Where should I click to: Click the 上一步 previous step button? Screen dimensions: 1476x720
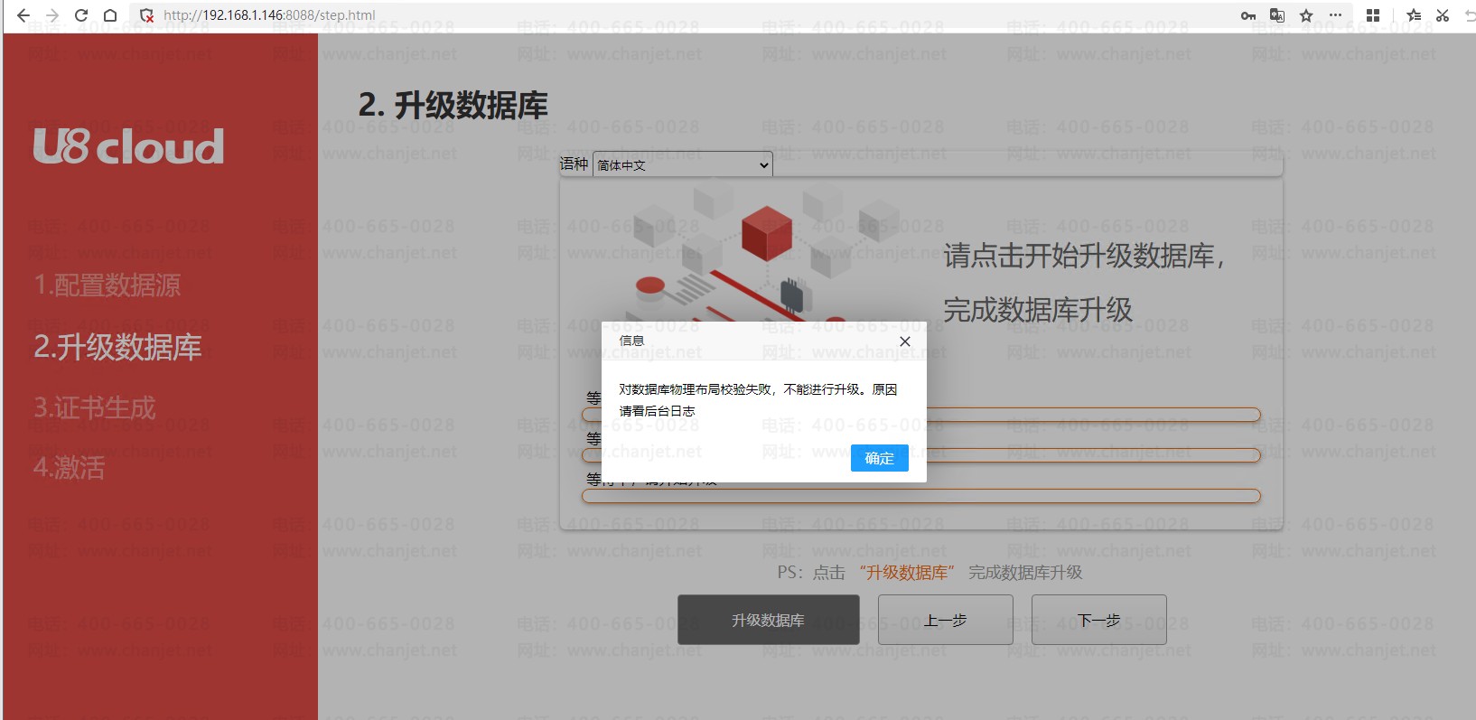(946, 620)
